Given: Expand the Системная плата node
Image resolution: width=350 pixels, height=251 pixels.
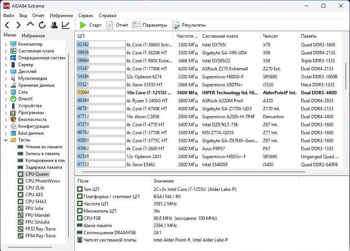Looking at the screenshot, I should [6, 51].
